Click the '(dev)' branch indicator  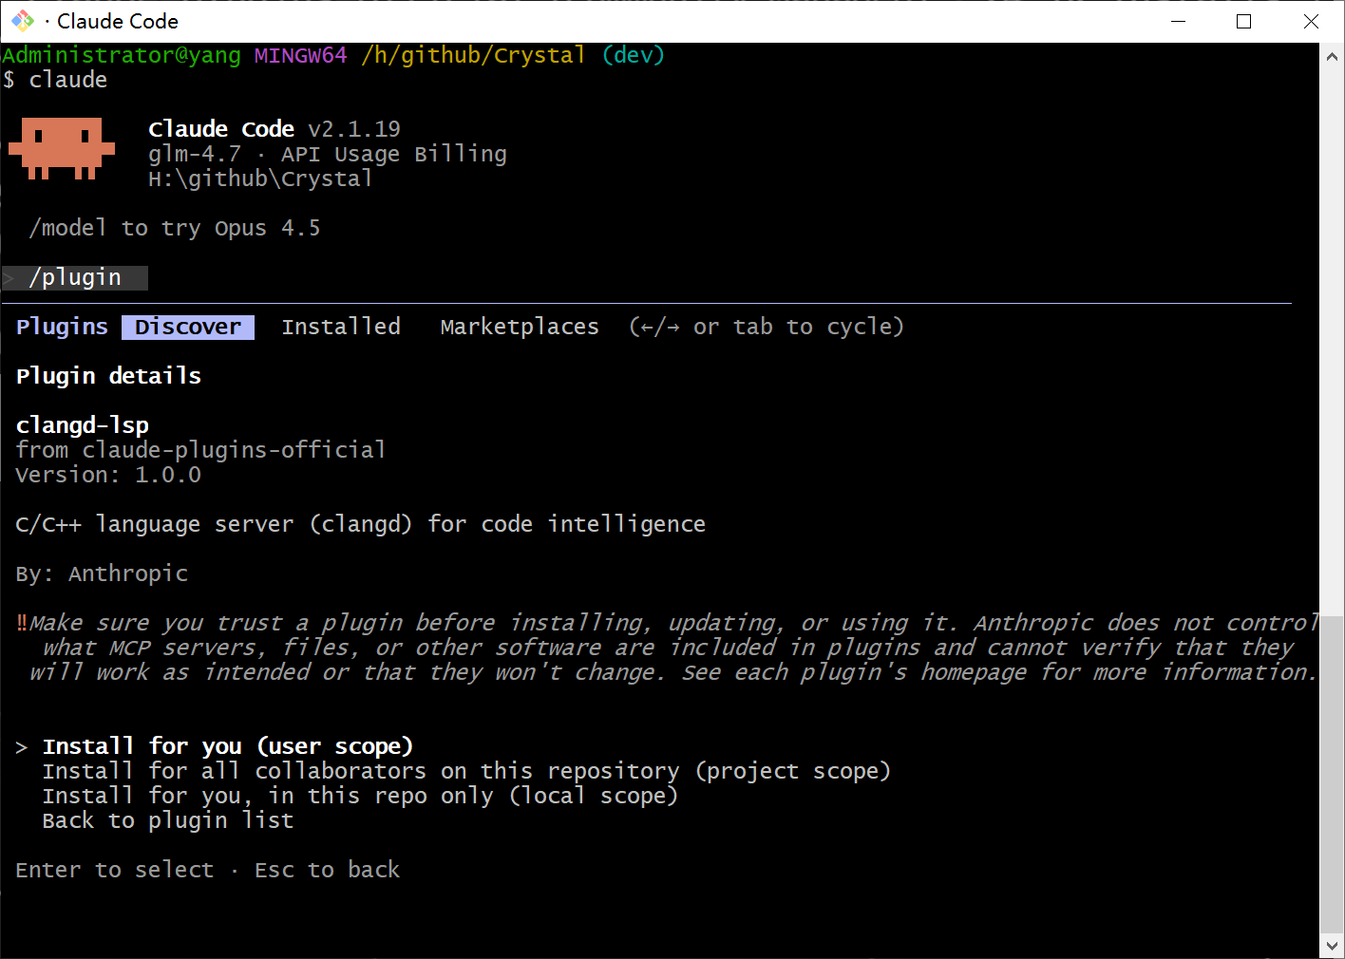[x=634, y=55]
